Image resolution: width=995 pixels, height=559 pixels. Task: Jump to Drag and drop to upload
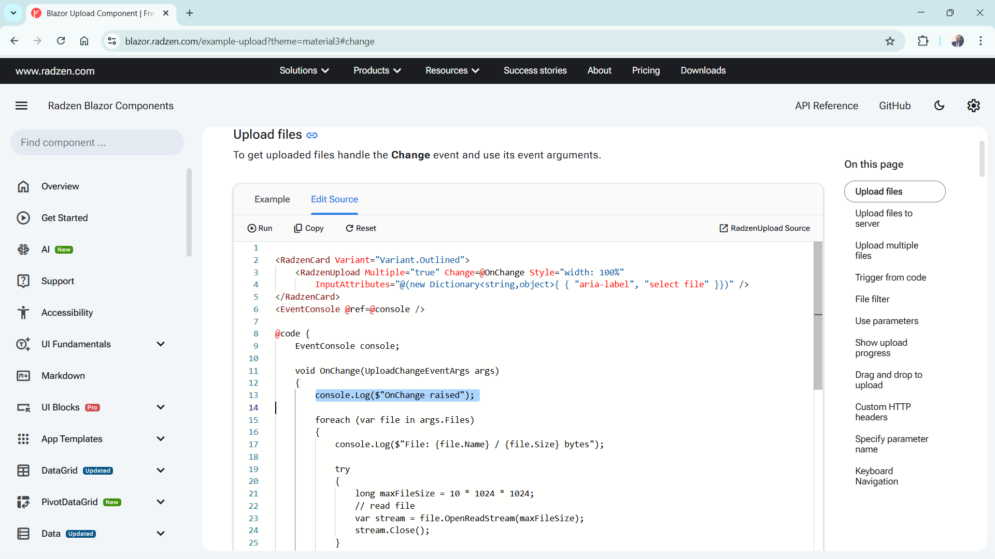(888, 380)
